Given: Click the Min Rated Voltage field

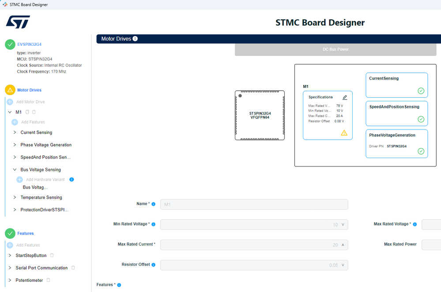Looking at the screenshot, I should 254,225.
